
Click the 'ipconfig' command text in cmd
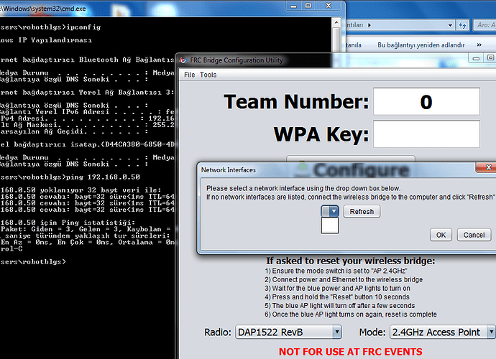[83, 27]
